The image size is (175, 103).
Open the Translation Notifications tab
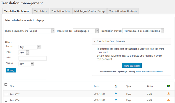123,11
